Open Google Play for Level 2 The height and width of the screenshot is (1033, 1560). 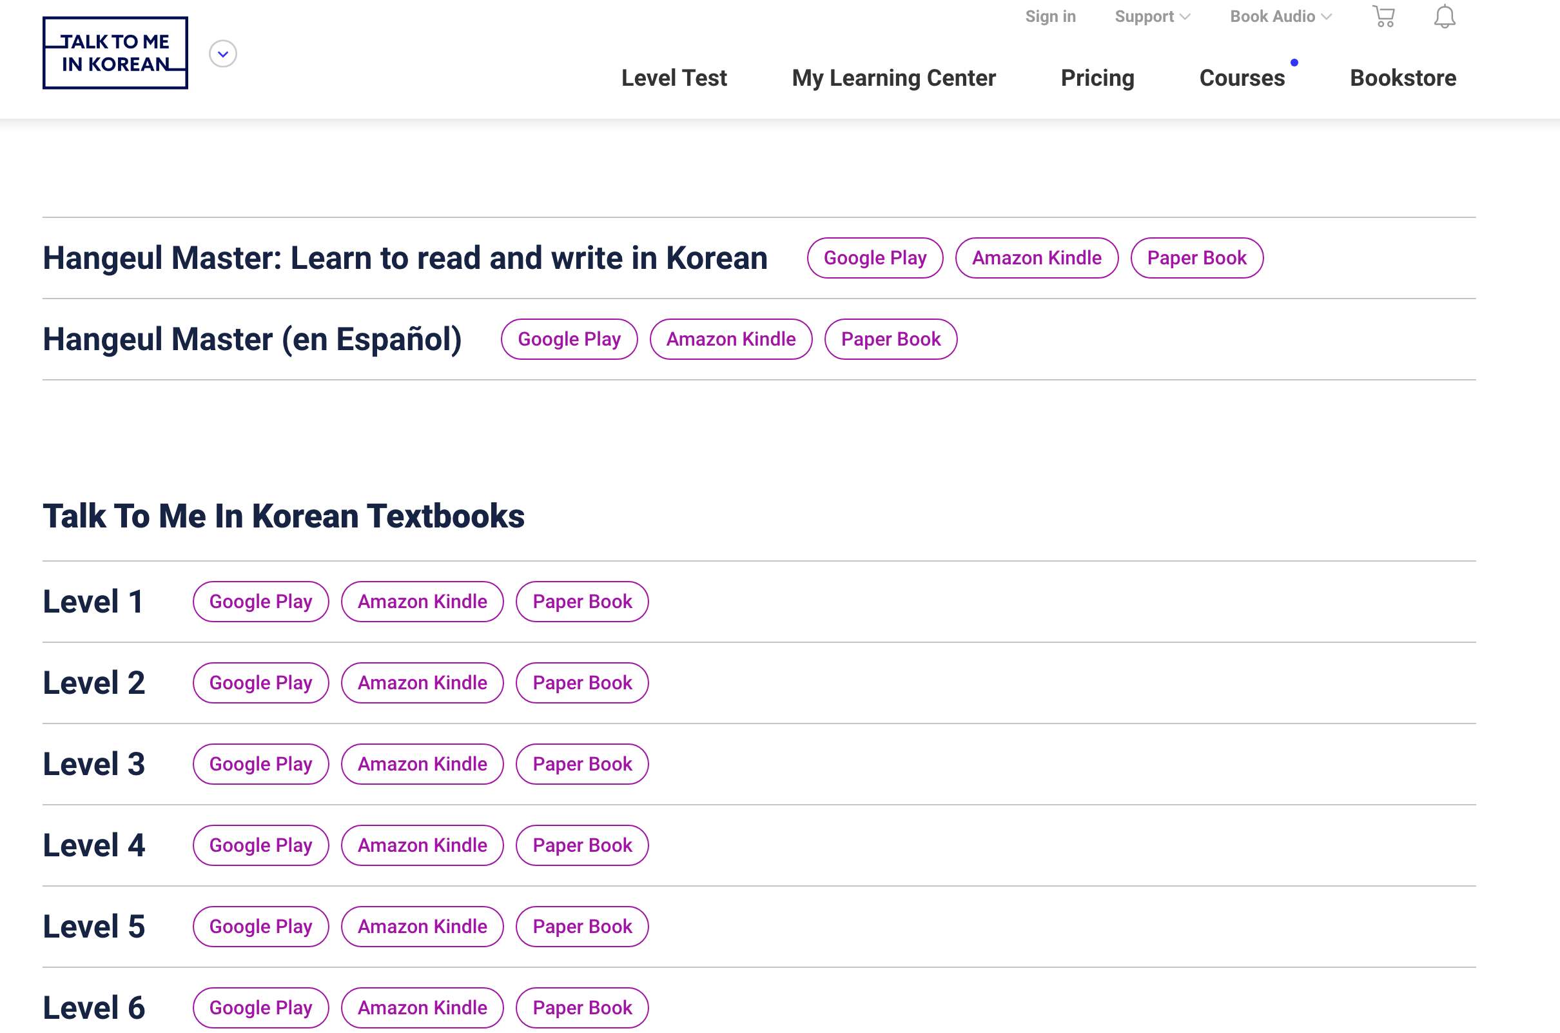(x=261, y=682)
